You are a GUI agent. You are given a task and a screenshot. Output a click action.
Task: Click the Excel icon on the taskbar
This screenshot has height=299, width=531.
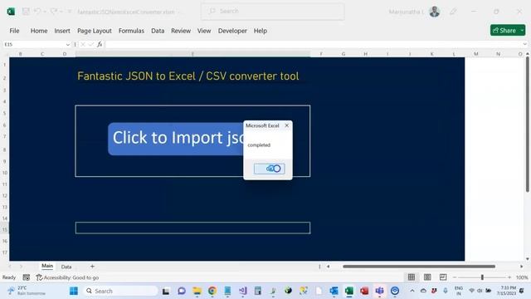[349, 291]
